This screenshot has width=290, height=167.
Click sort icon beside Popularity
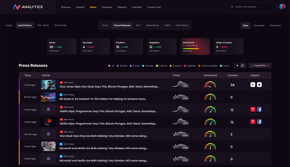tap(252, 65)
